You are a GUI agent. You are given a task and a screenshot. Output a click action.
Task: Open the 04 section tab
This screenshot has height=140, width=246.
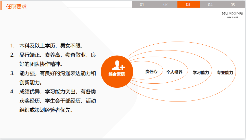click(x=210, y=5)
